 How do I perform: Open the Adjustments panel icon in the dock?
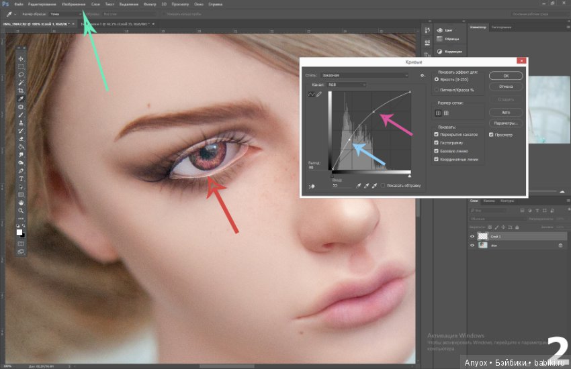[x=440, y=52]
